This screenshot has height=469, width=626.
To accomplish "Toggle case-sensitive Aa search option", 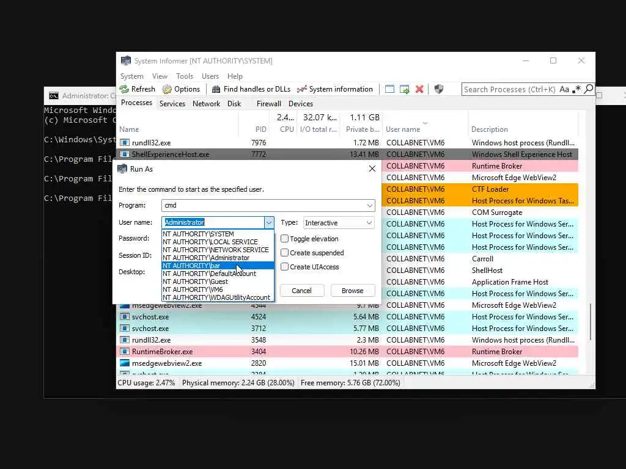I will (x=564, y=89).
